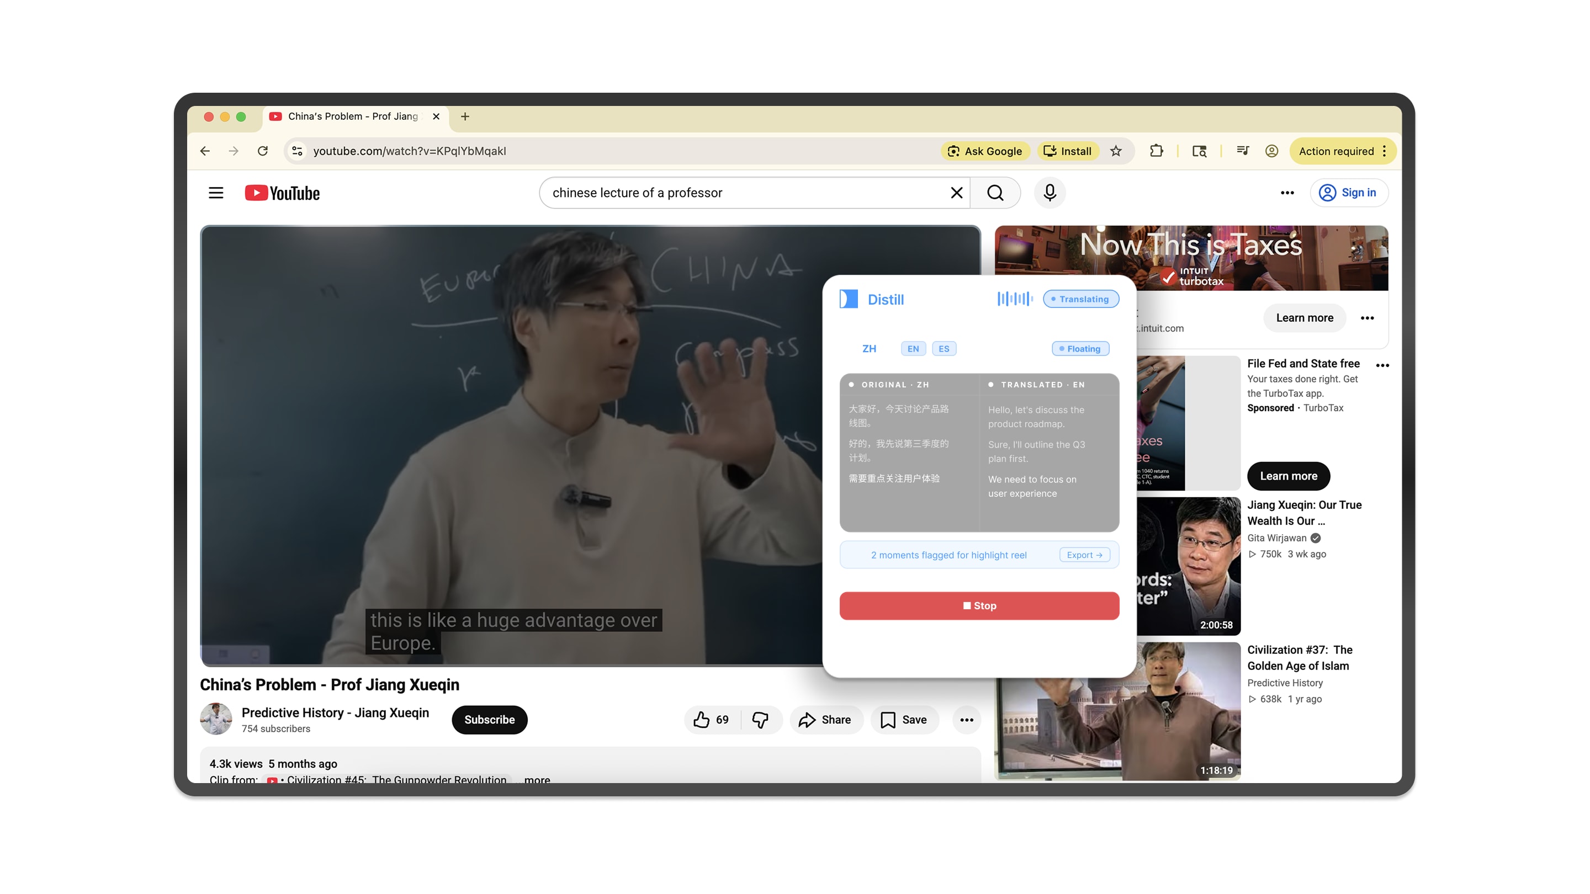This screenshot has width=1590, height=894.
Task: Click the Distill logo icon
Action: [849, 299]
